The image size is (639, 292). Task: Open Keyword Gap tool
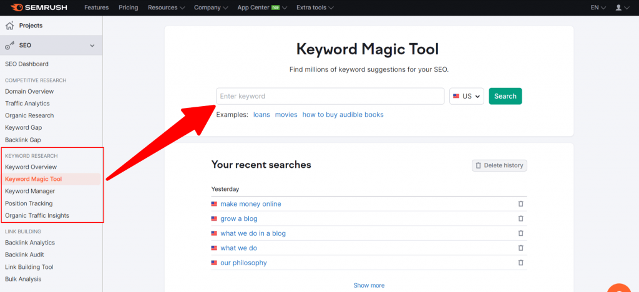(24, 127)
